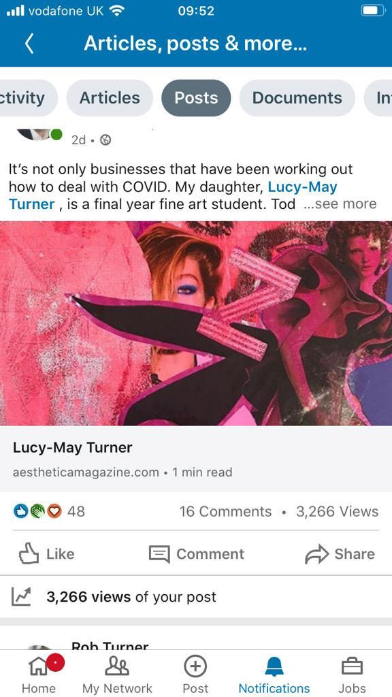Open the Home tab icon
The image size is (392, 697).
click(39, 666)
